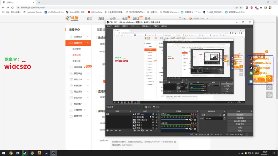Click QQ share icon in floating sidebar

(x=251, y=58)
